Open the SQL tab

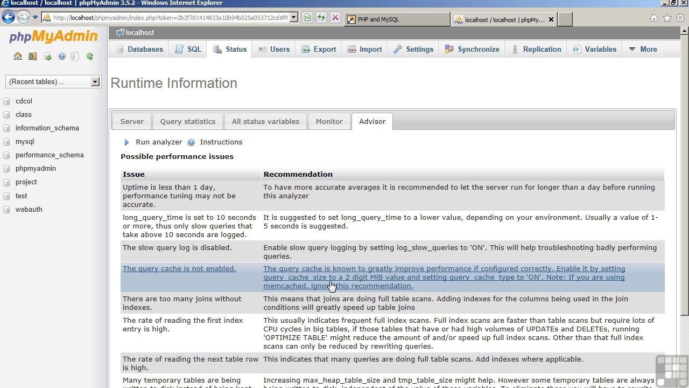click(x=188, y=49)
